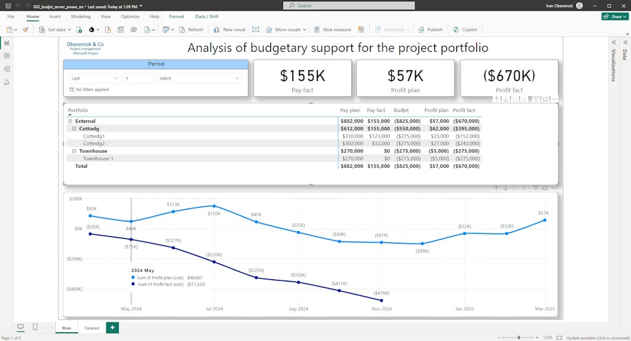631x341 pixels.
Task: Open Copilot from the ribbon
Action: click(x=465, y=29)
